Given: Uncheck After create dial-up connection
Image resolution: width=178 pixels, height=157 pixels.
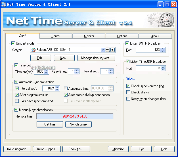Looking at the screenshot, I should click(x=66, y=95).
